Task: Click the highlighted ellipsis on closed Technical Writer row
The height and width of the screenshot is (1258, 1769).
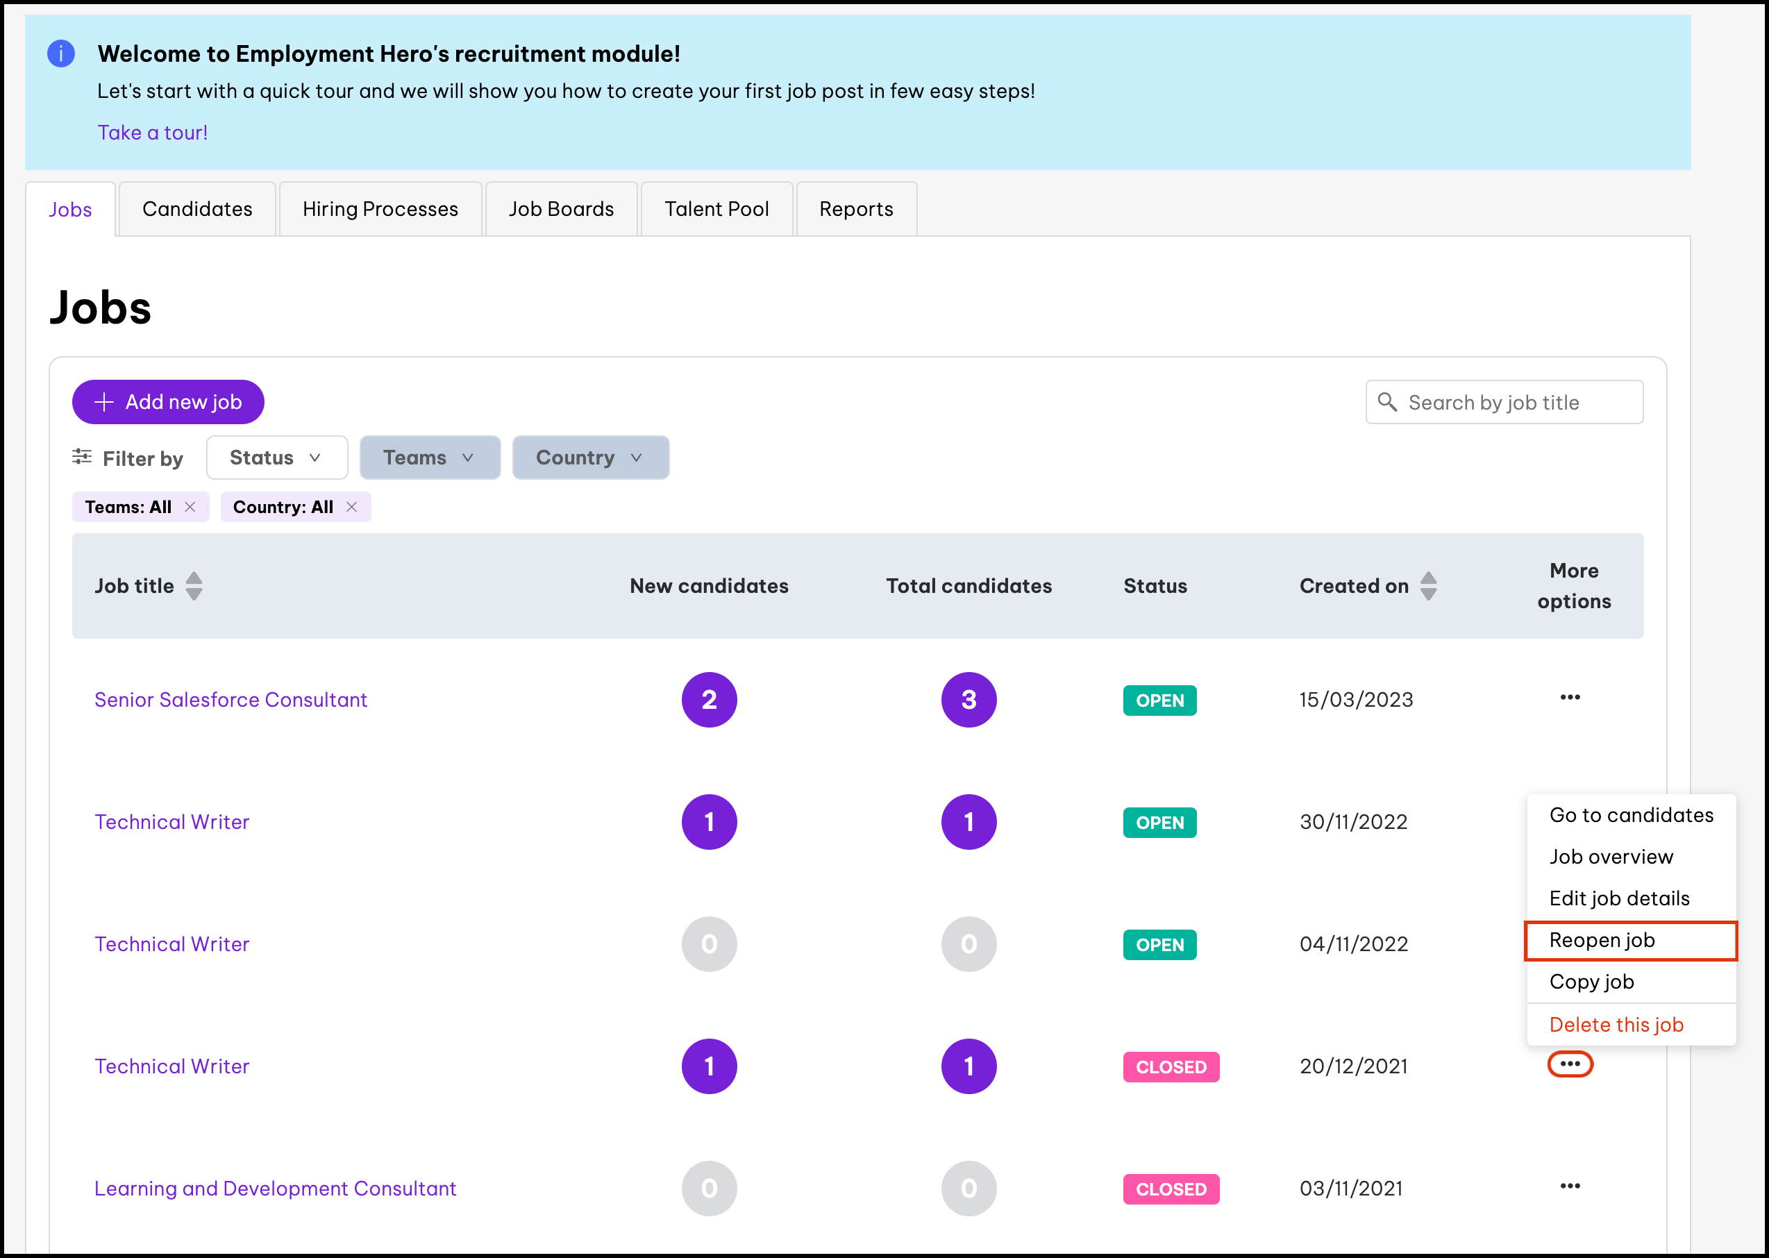Action: (1569, 1064)
